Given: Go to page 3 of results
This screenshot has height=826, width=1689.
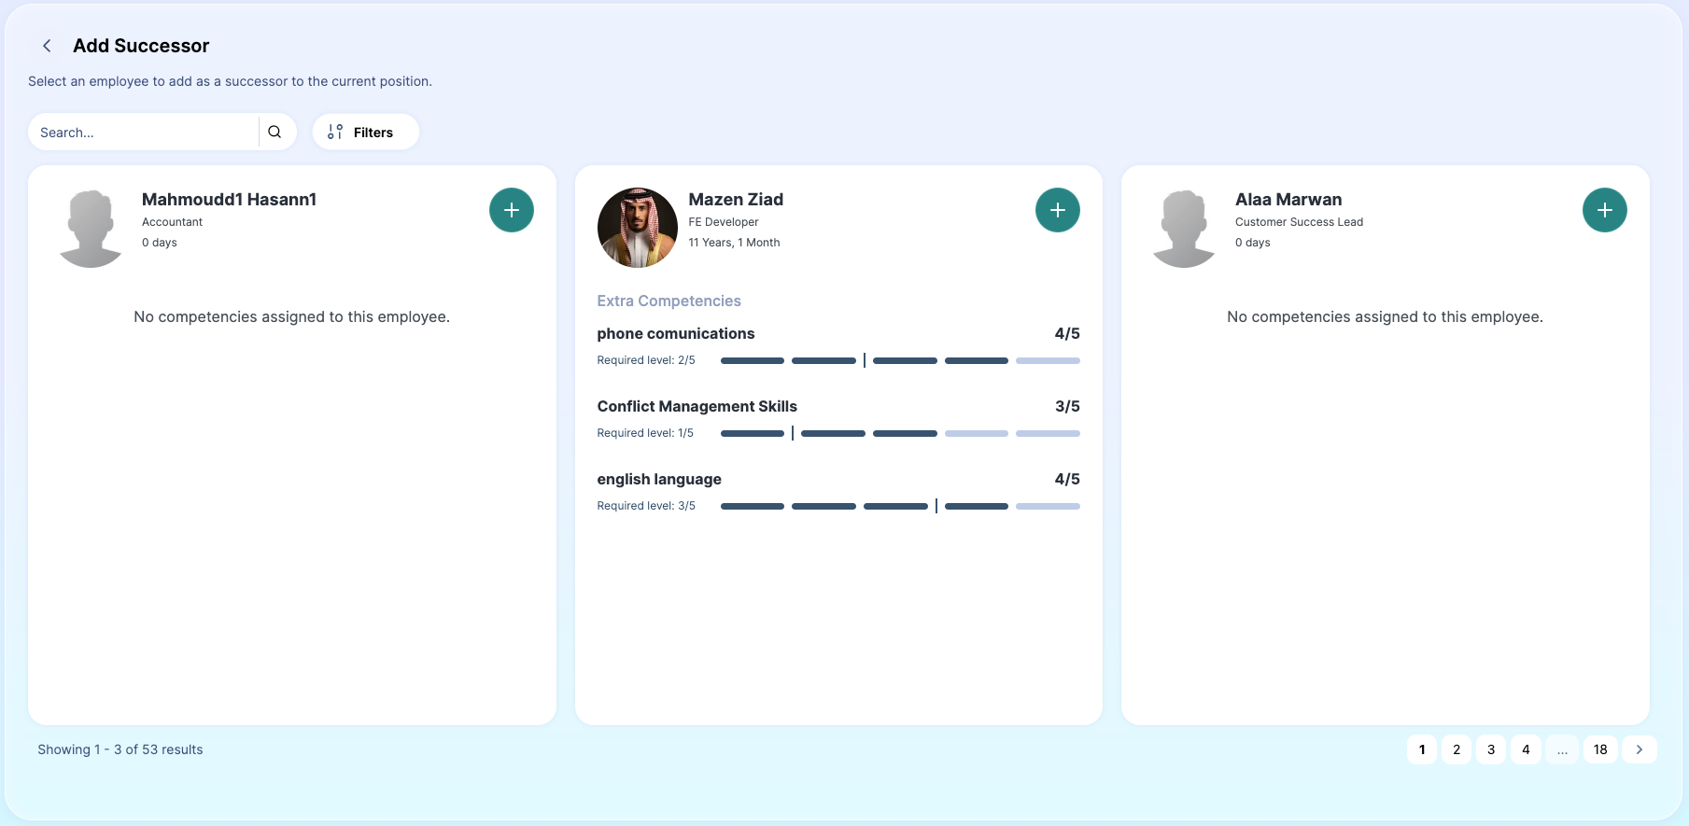Looking at the screenshot, I should (1491, 749).
